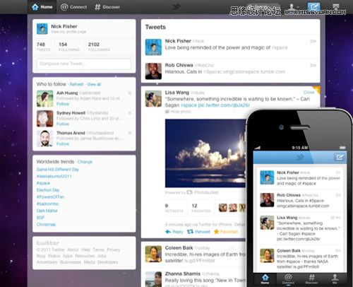Click the Developers footer link
Viewport: 353px width, 287px height.
pyautogui.click(x=107, y=262)
